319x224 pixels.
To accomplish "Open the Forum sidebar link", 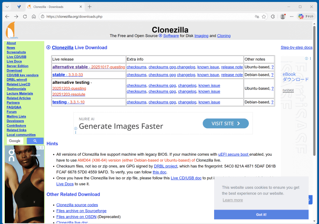I will [x=12, y=112].
